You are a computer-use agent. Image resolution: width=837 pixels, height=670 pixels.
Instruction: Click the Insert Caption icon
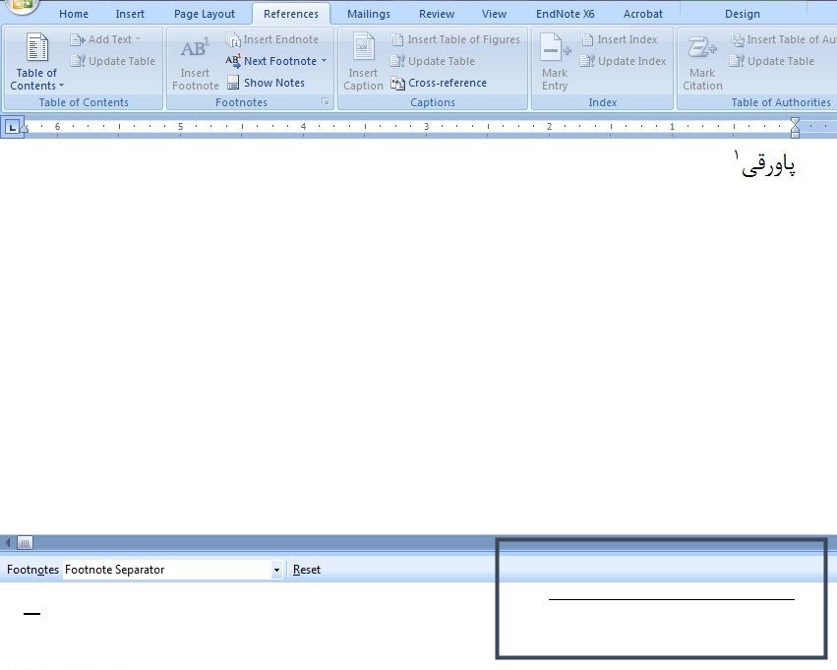363,50
